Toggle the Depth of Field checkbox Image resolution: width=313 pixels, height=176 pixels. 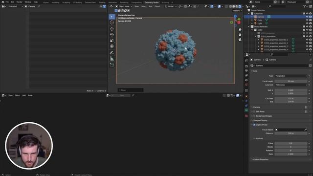[254, 125]
